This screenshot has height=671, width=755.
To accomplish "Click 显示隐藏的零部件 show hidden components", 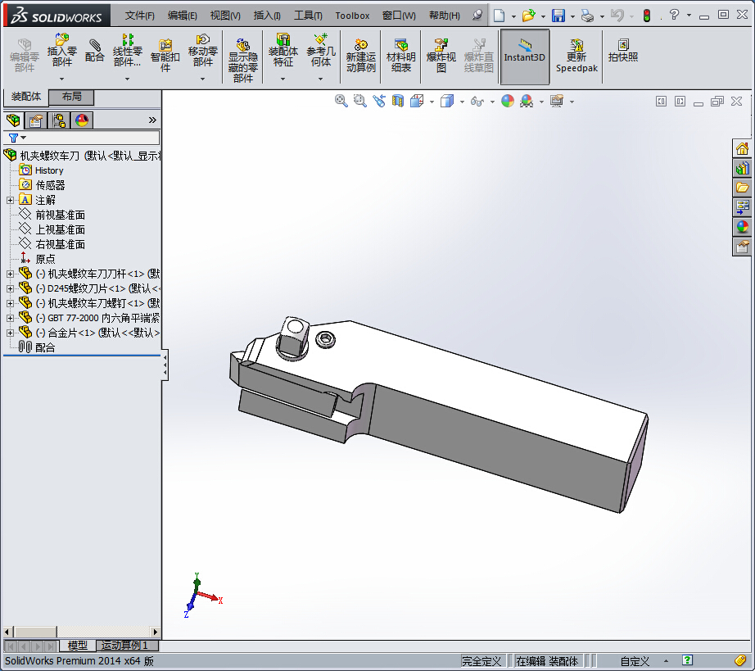I will [242, 61].
